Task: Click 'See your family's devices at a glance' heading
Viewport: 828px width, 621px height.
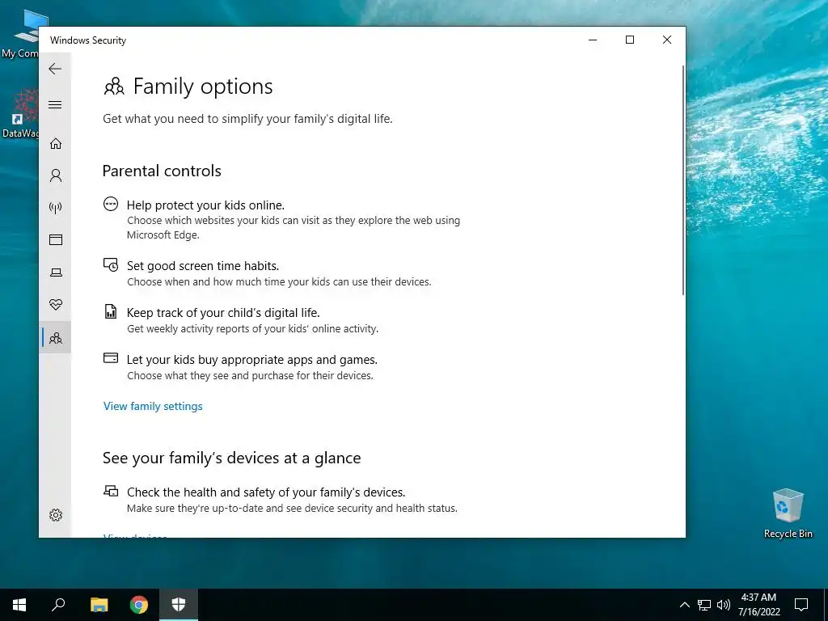Action: pos(231,458)
